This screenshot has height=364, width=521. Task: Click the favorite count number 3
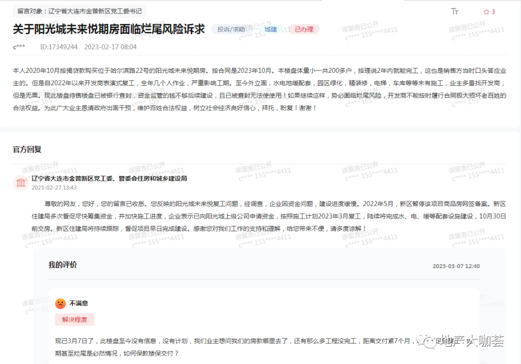[x=493, y=12]
